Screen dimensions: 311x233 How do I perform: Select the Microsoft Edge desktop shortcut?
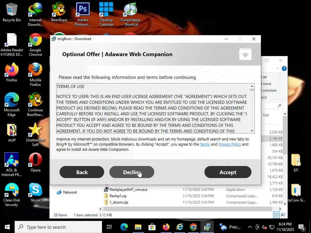(x=12, y=105)
